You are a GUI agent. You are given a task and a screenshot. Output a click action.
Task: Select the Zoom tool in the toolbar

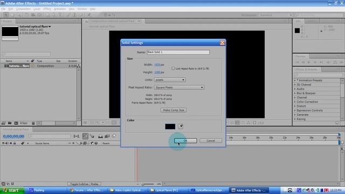pyautogui.click(x=19, y=15)
